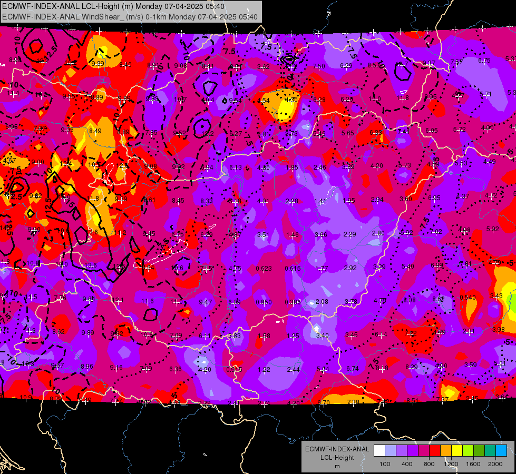516x474 pixels.
Task: Click the grid value 0.540
Action: point(468,298)
